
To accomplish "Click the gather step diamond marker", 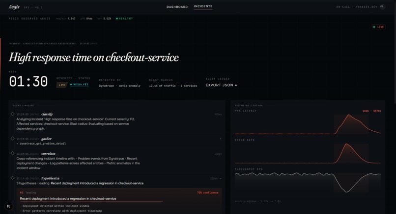I will click(x=12, y=138).
